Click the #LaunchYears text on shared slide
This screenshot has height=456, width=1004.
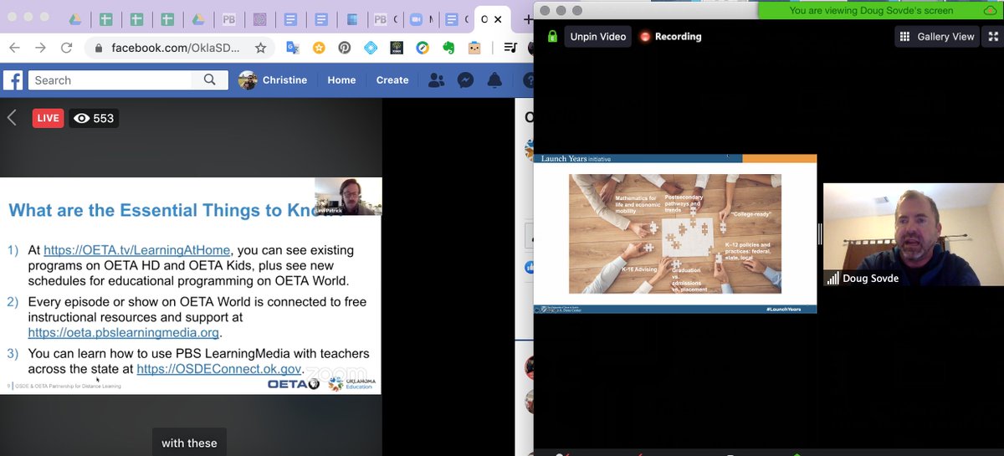pyautogui.click(x=783, y=310)
